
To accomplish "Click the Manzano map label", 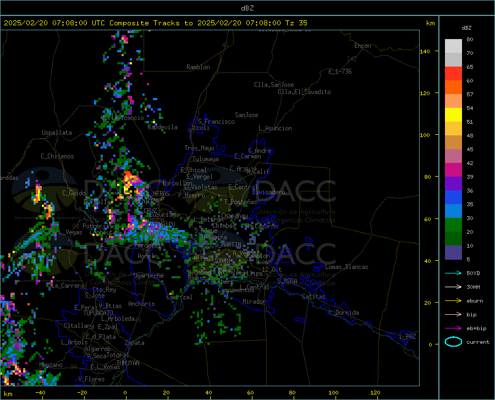I will (51, 365).
